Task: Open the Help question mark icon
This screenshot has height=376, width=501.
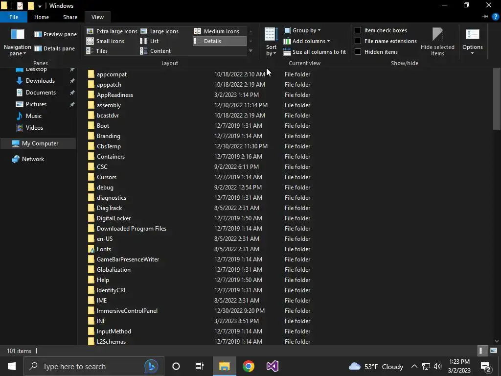Action: [495, 17]
